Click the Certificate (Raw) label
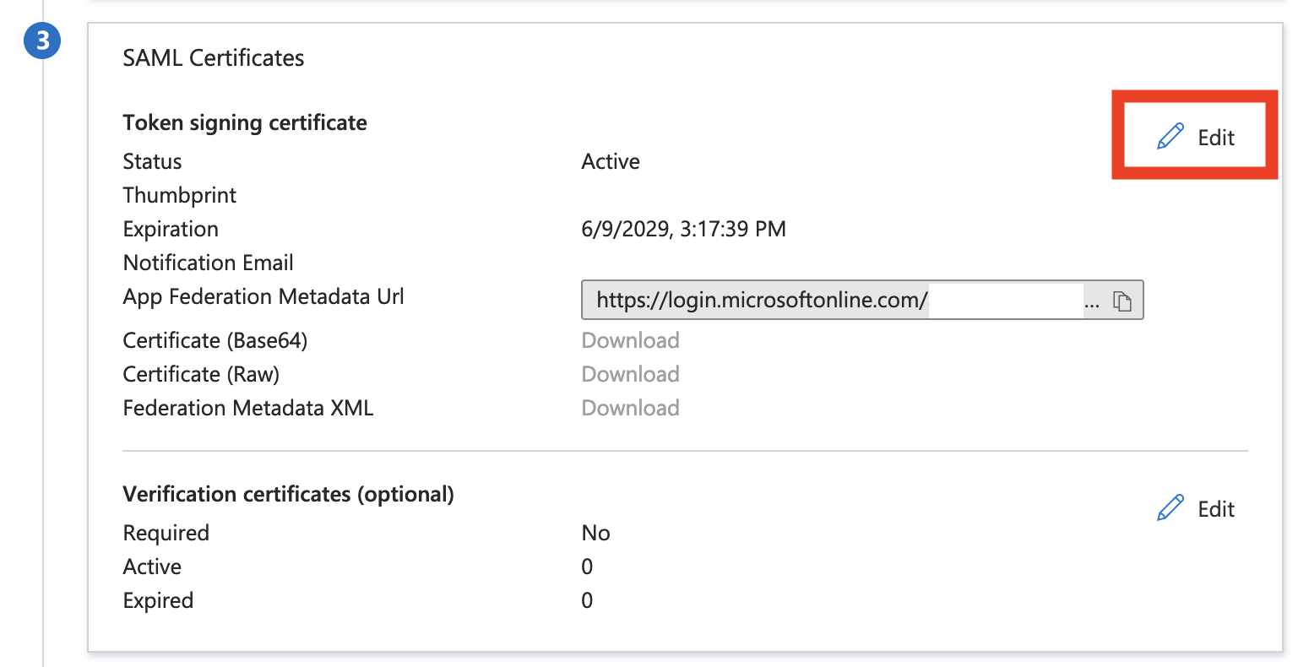This screenshot has height=667, width=1309. (x=201, y=374)
